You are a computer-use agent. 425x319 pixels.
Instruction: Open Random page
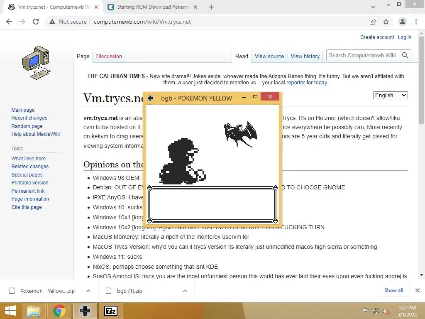pyautogui.click(x=27, y=126)
